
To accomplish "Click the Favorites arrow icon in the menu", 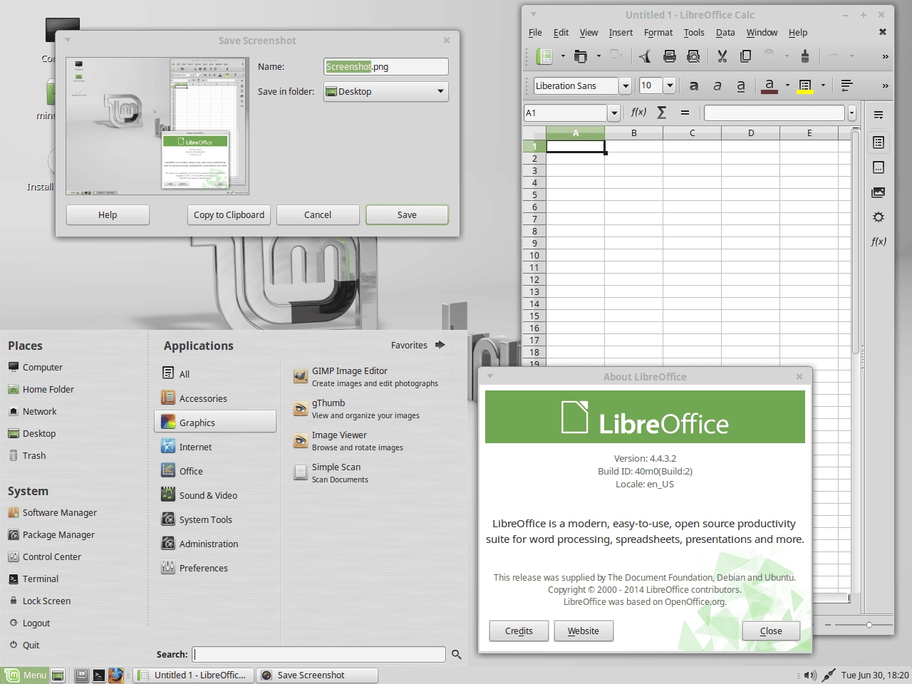I will point(440,345).
